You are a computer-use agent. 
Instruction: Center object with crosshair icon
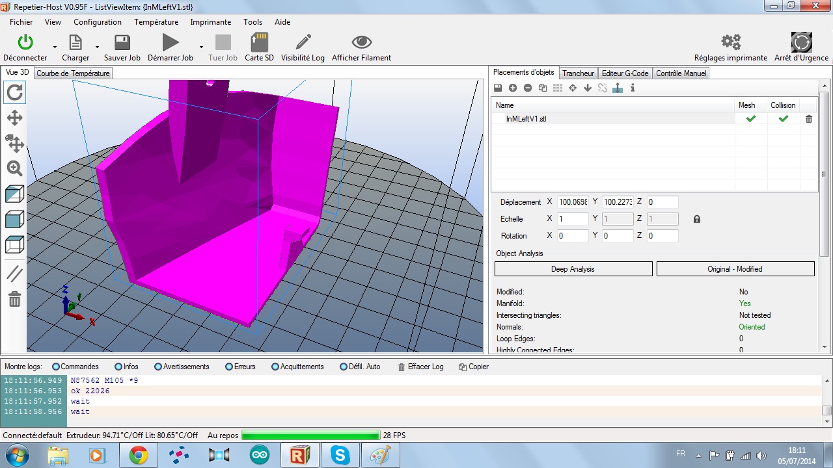(x=573, y=88)
